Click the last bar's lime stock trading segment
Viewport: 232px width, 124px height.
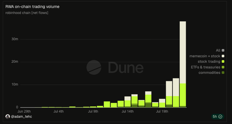pyautogui.click(x=183, y=95)
